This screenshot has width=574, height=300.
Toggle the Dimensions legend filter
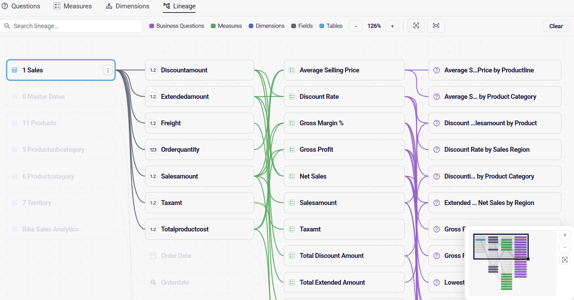pyautogui.click(x=267, y=26)
